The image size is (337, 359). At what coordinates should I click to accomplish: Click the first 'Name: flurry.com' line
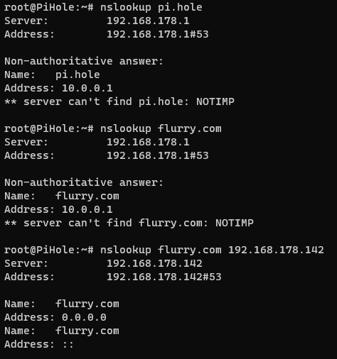click(62, 196)
